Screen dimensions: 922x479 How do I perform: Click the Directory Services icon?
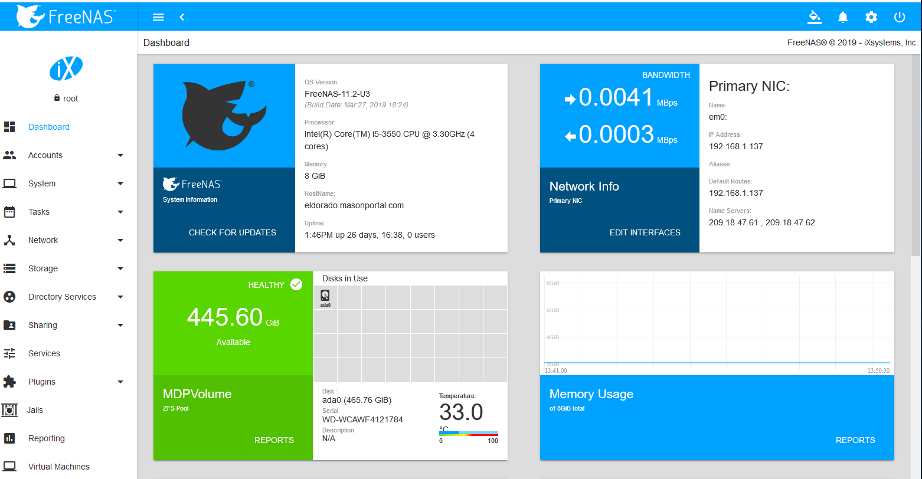point(9,297)
